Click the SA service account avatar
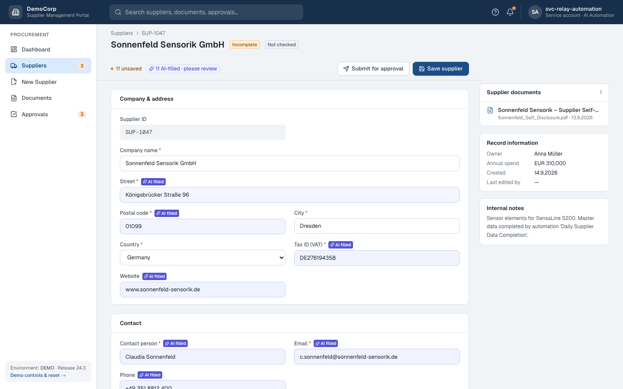Image resolution: width=623 pixels, height=389 pixels. (x=535, y=12)
